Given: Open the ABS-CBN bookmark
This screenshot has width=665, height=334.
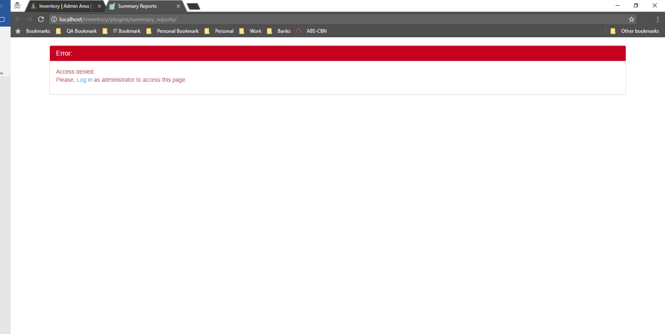Looking at the screenshot, I should pos(312,31).
